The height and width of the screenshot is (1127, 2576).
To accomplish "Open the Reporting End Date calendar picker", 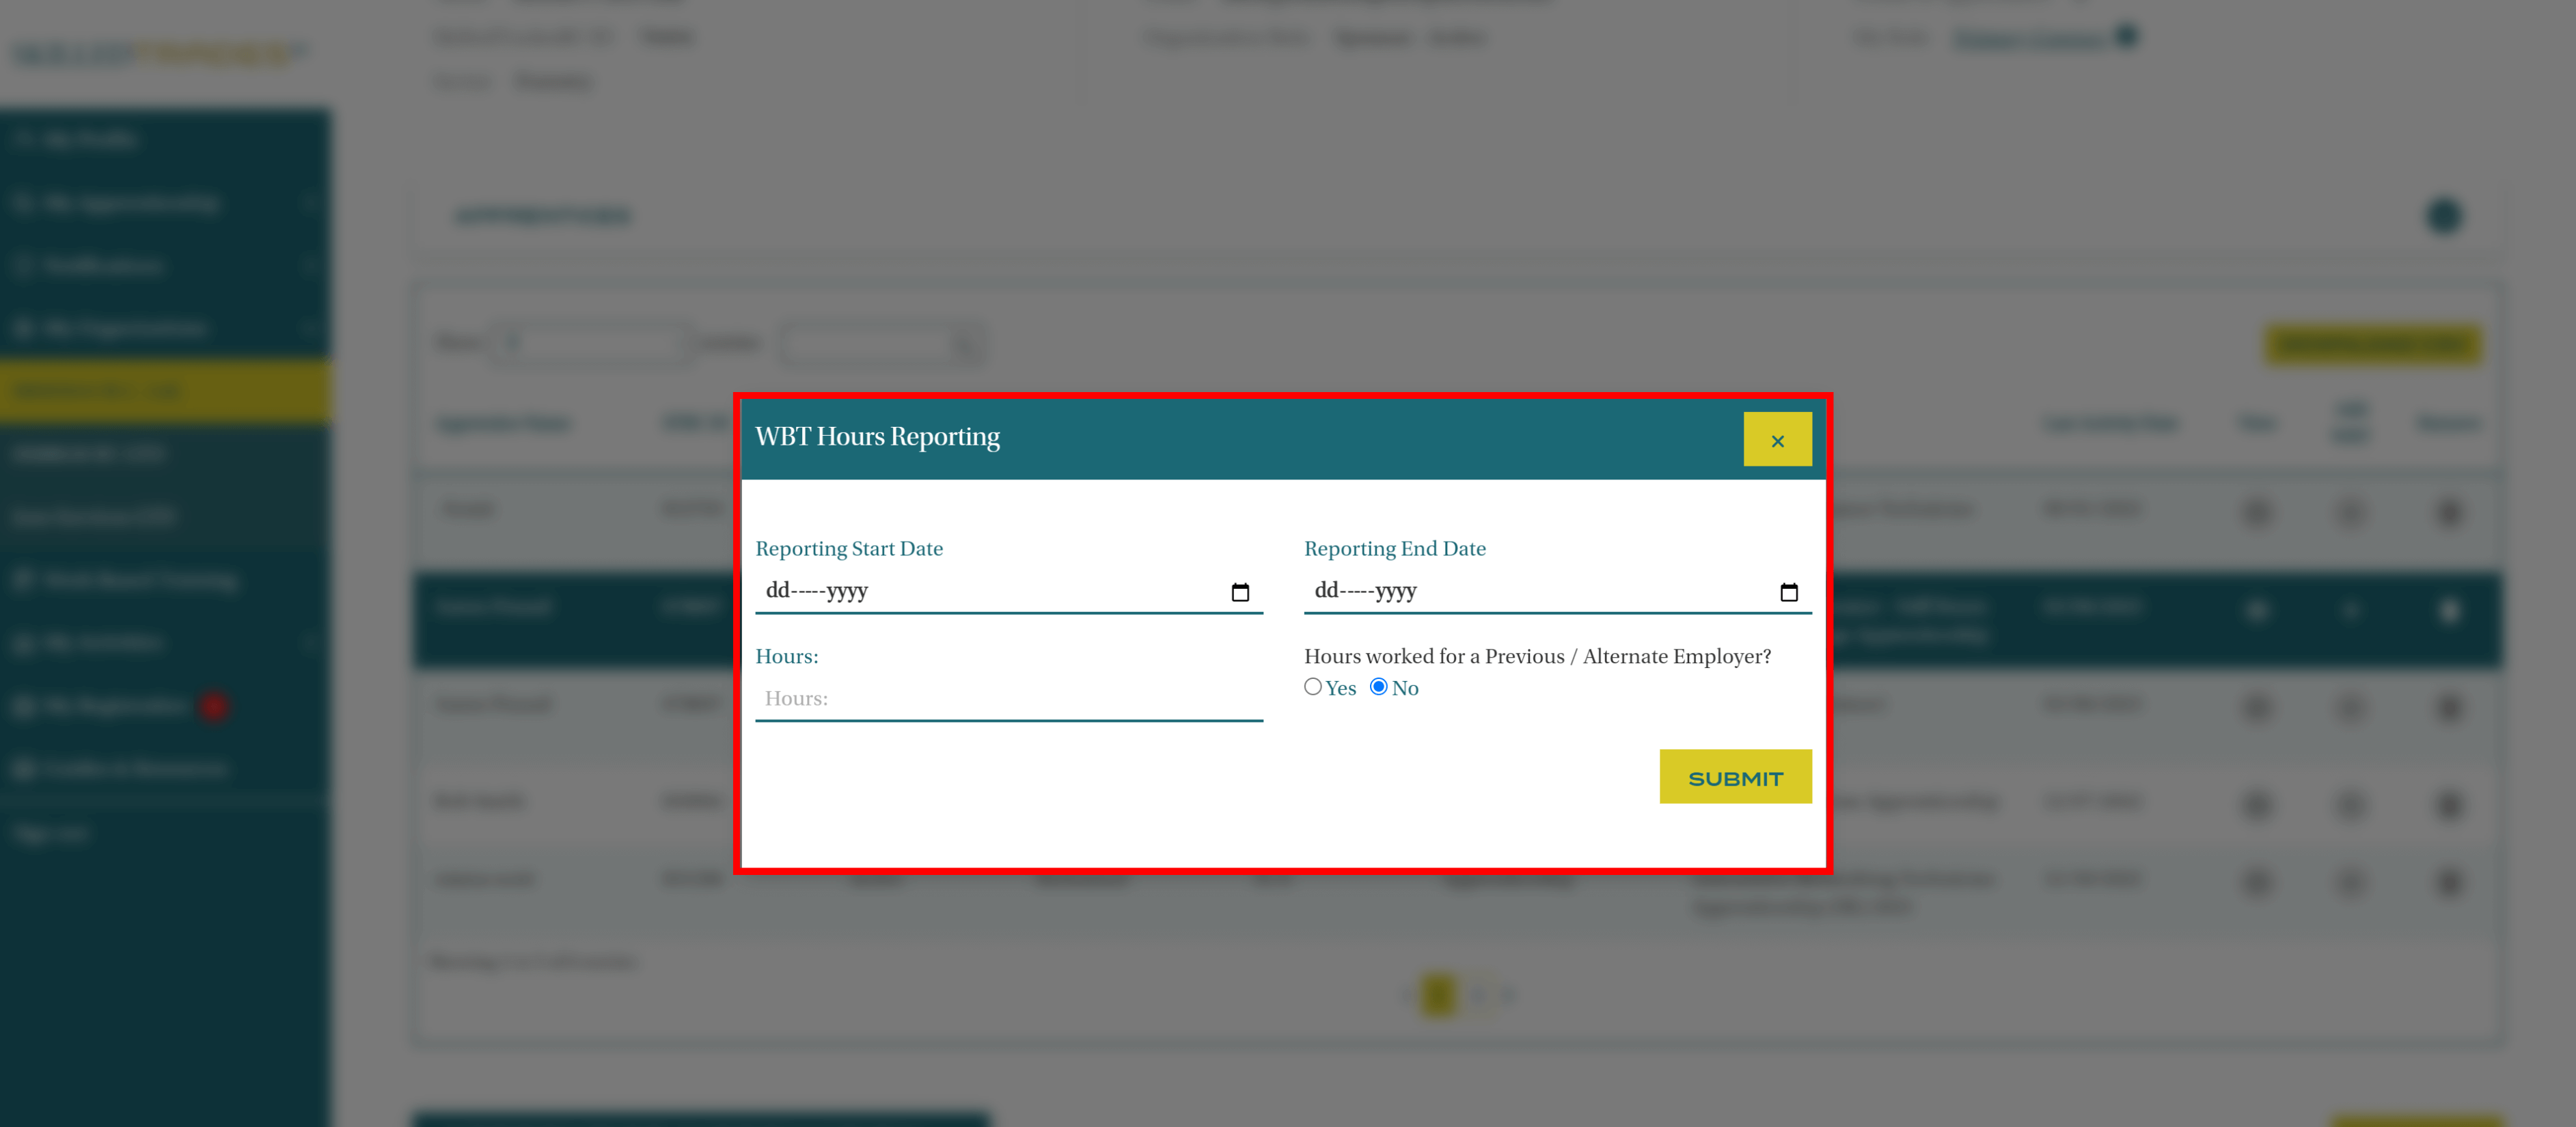I will pyautogui.click(x=1788, y=592).
